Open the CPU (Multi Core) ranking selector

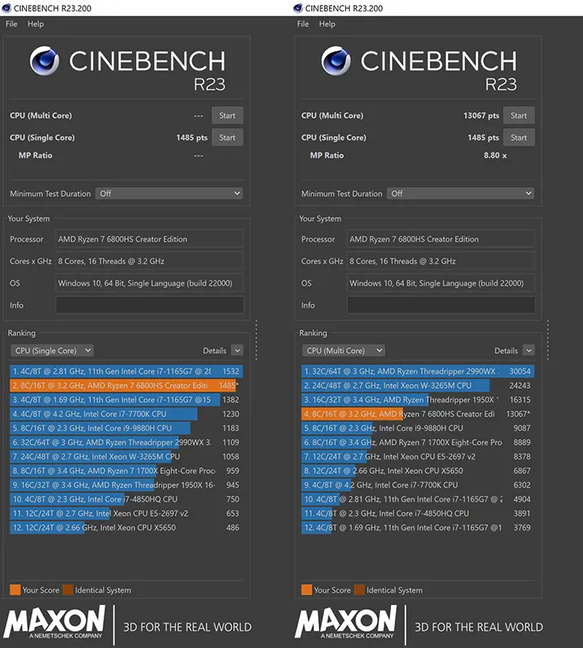tap(342, 351)
